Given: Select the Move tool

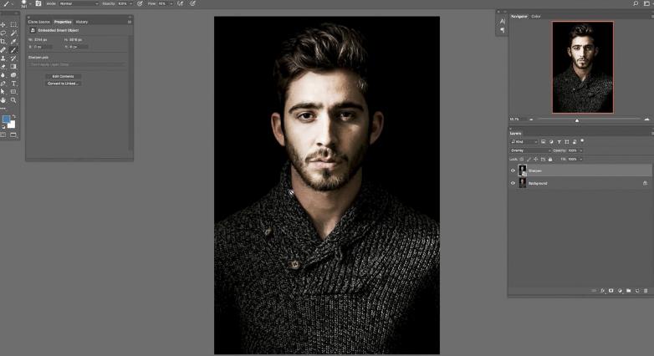Looking at the screenshot, I should (3, 25).
